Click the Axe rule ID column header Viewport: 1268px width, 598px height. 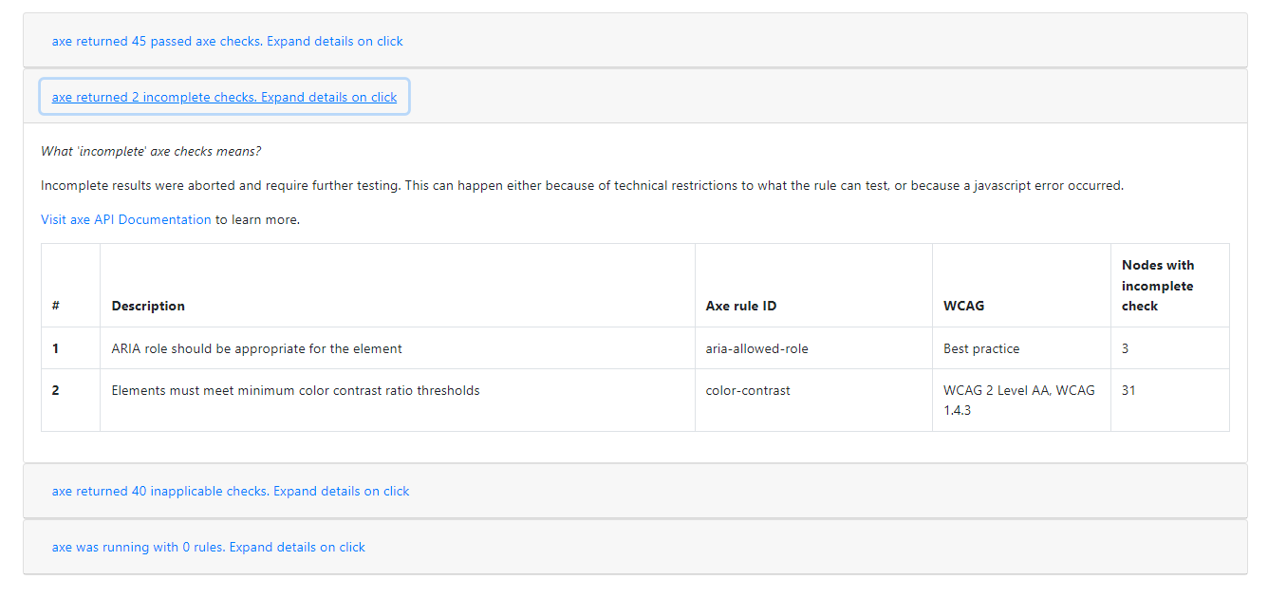click(x=741, y=306)
